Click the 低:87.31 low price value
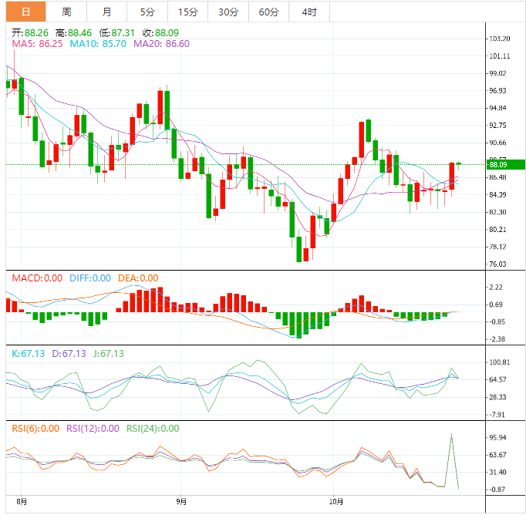 [x=116, y=33]
